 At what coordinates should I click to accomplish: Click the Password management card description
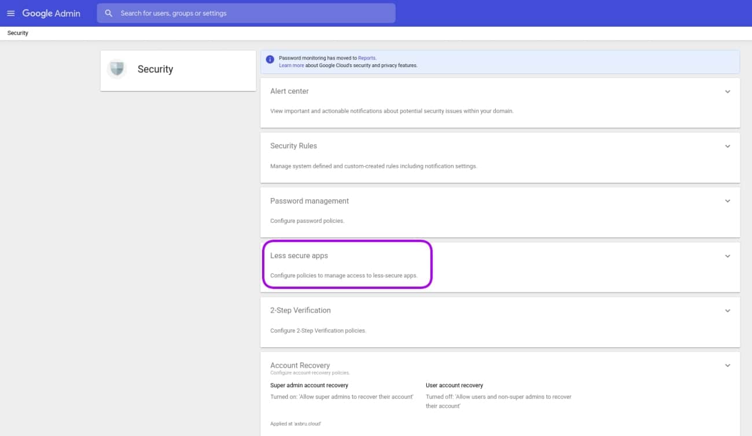306,221
